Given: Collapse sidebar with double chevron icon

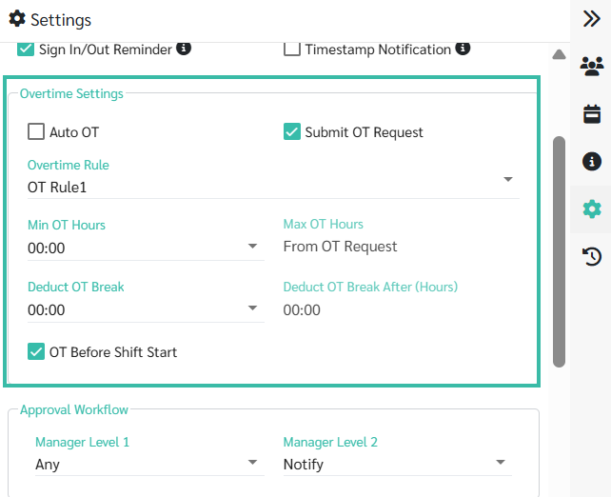Looking at the screenshot, I should (x=592, y=18).
